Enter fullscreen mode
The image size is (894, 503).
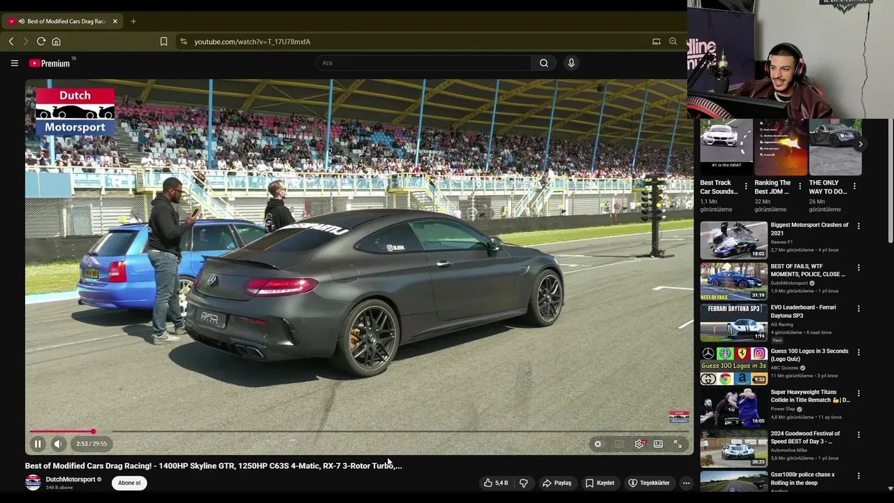click(x=677, y=444)
